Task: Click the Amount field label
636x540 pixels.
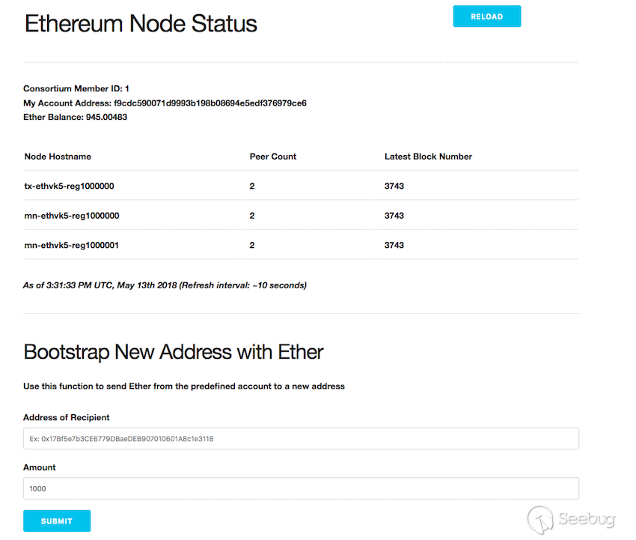Action: pos(40,467)
